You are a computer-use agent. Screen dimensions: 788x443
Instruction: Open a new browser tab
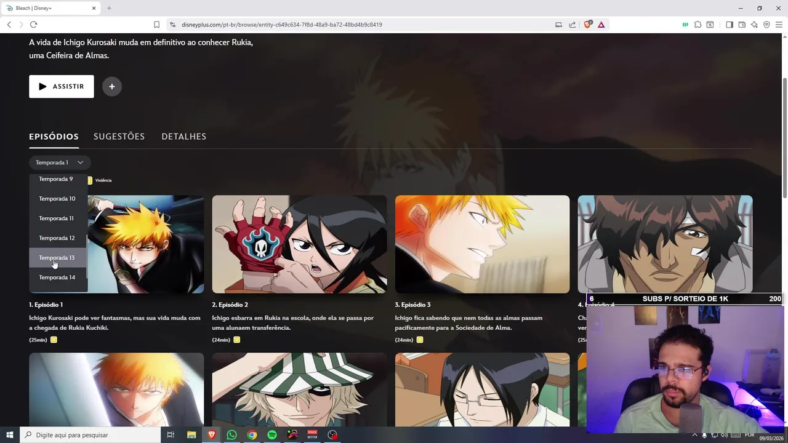click(109, 8)
